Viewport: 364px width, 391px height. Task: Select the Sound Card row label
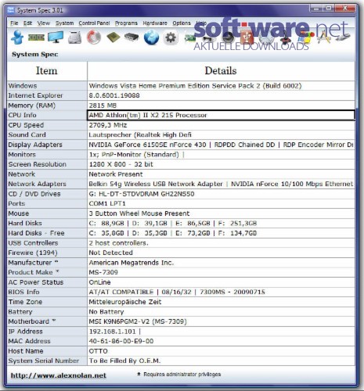pos(27,135)
